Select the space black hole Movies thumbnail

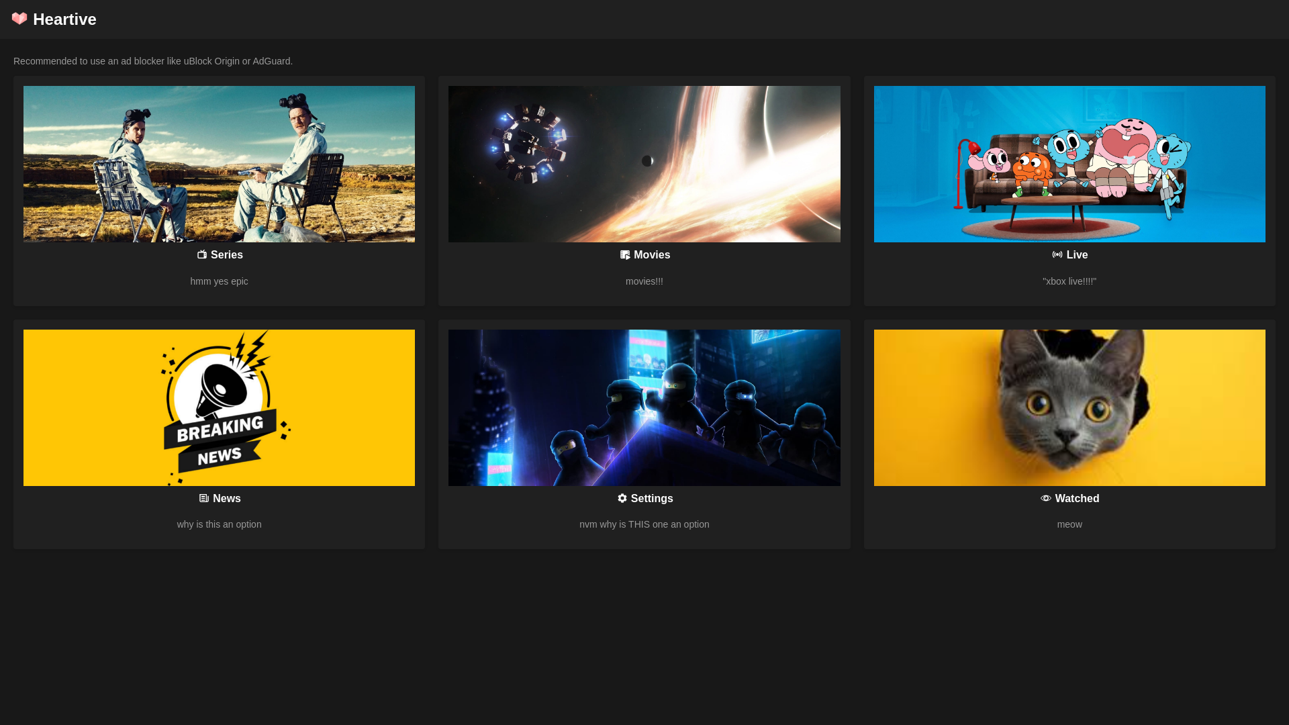pyautogui.click(x=644, y=164)
